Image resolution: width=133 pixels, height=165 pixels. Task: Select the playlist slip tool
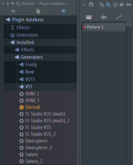coord(129,5)
